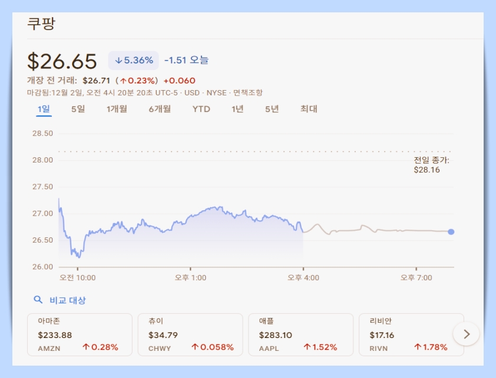Open the 5년 range tab

pyautogui.click(x=272, y=109)
